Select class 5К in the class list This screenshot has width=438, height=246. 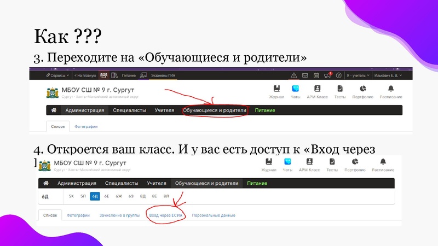point(71,196)
